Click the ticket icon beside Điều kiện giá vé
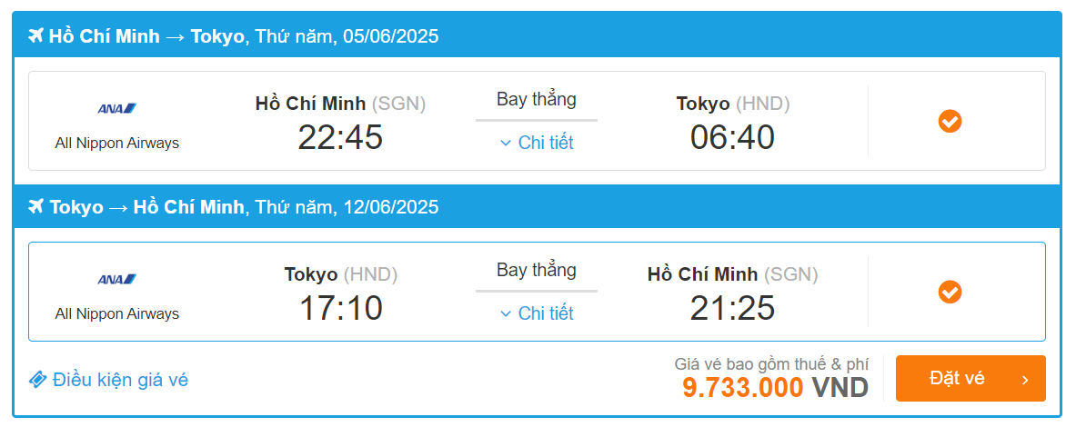This screenshot has height=437, width=1076. point(37,380)
